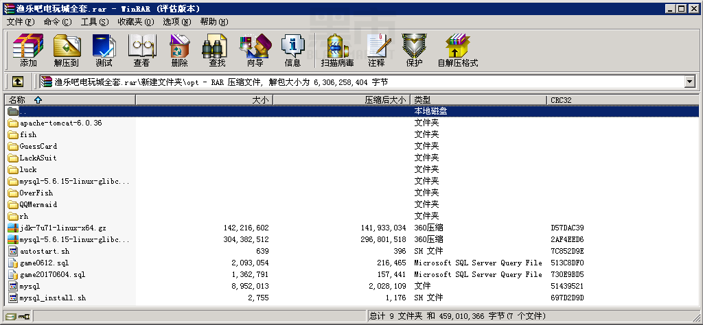
Task: Open the 命令(C) menu
Action: coord(58,22)
